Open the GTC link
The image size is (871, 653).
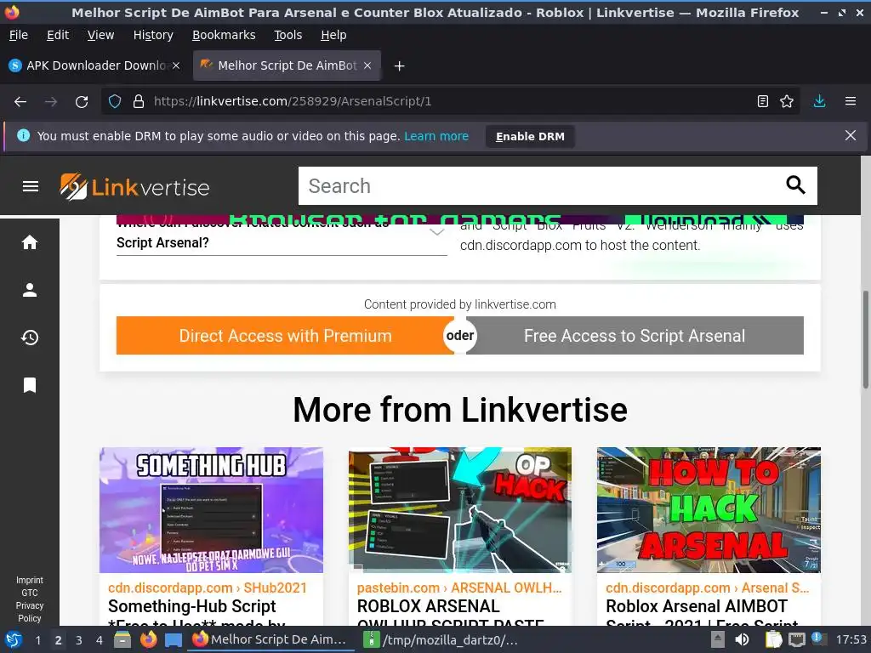click(30, 593)
